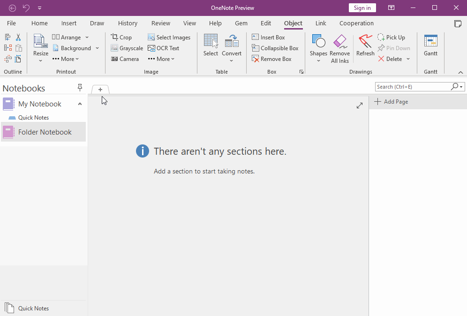The image size is (467, 316).
Task: Collapse the ribbon with the caret
Action: 460,72
